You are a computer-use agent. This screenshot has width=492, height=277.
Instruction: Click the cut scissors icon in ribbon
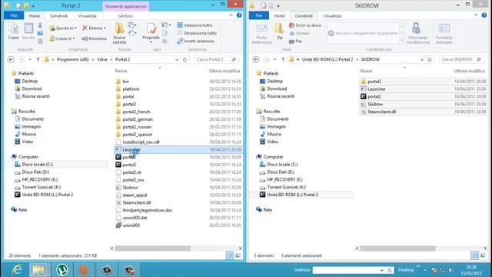click(40, 25)
